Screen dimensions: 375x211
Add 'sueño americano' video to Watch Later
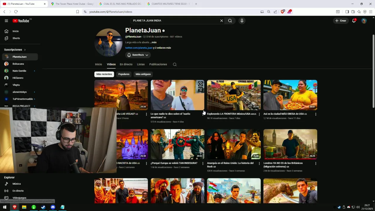pyautogui.click(x=200, y=84)
